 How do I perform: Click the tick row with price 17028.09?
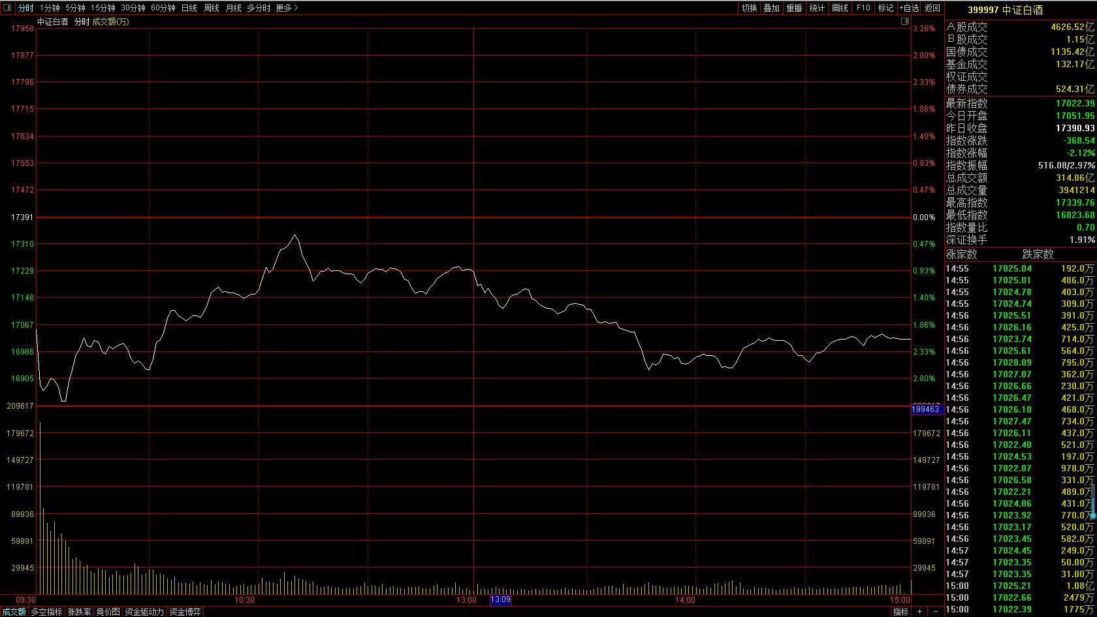1020,362
